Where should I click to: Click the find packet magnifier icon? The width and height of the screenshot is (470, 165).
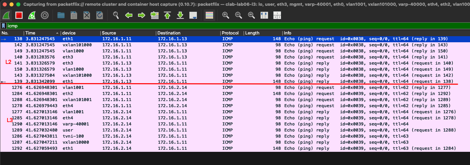116,15
